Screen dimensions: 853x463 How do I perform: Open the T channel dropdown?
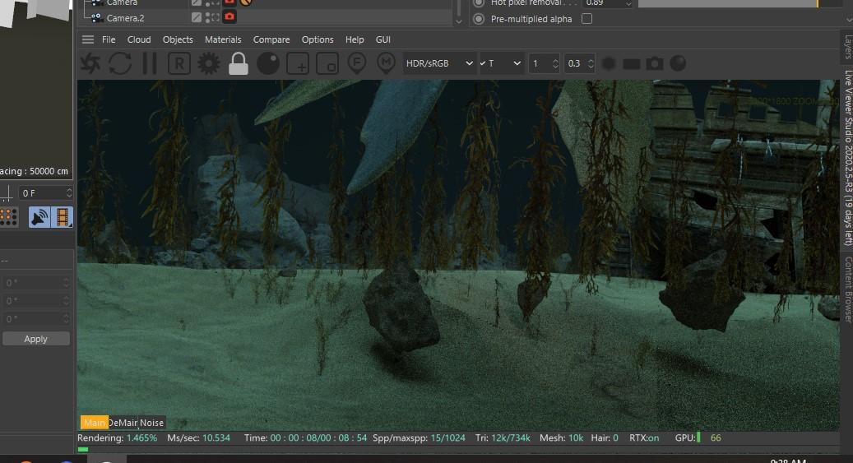(x=502, y=63)
